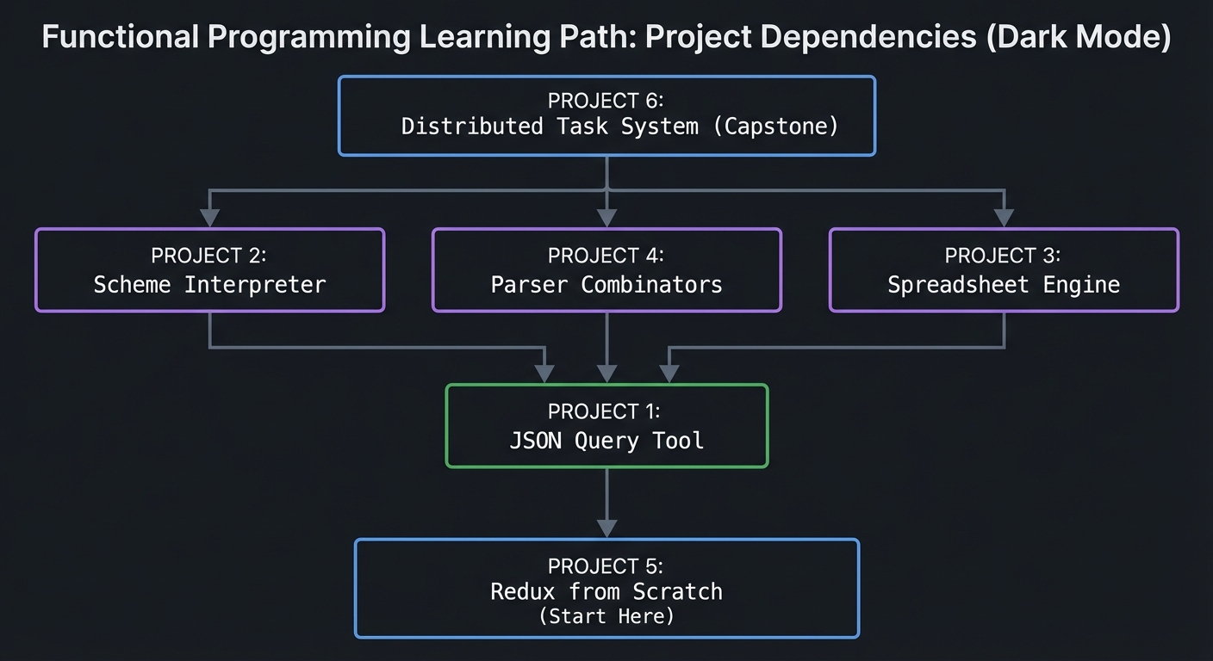
Task: Click the Project 5 Redux from Scratch node
Action: pos(606,588)
